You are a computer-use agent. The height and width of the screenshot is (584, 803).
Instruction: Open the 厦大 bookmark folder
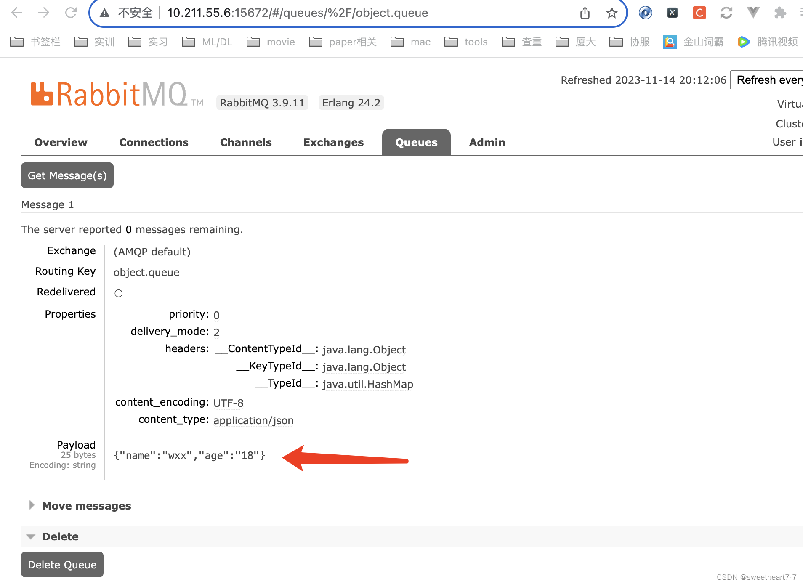pyautogui.click(x=576, y=42)
